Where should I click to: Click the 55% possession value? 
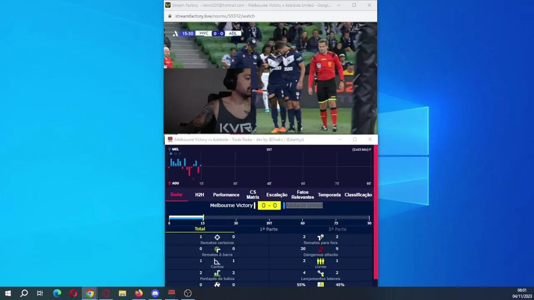tap(301, 285)
